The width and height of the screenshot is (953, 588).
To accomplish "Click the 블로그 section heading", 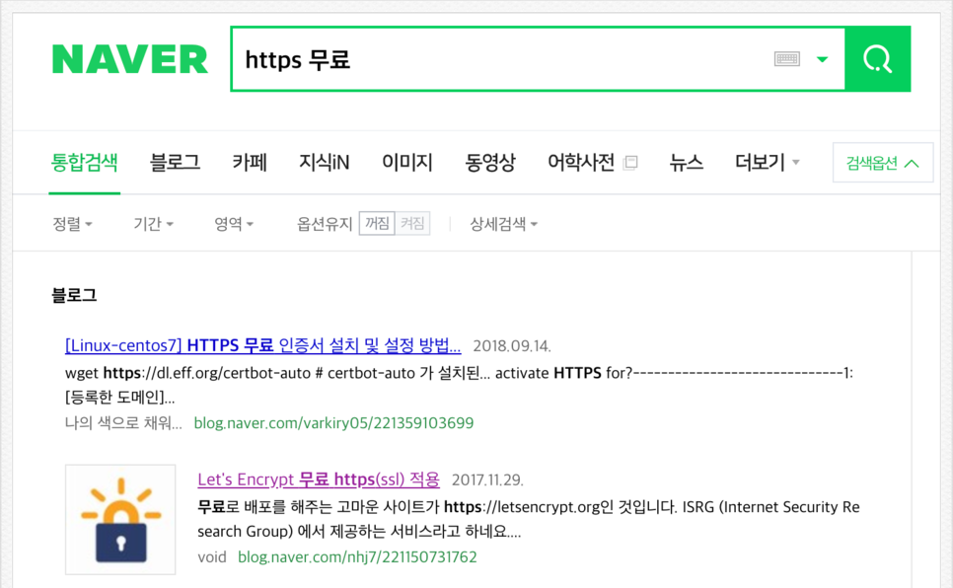I will click(74, 296).
